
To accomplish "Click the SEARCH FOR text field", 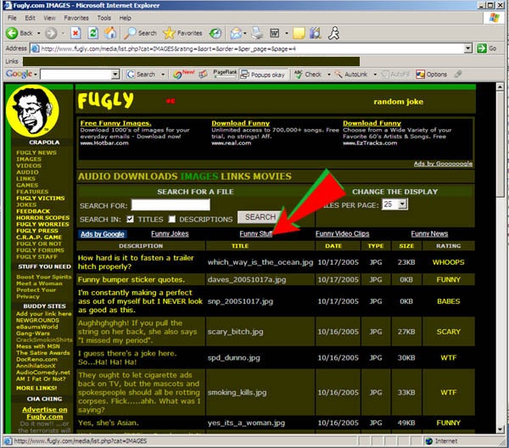I will click(171, 204).
